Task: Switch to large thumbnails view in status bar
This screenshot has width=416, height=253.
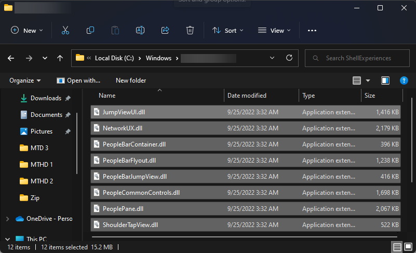Action: (x=408, y=247)
